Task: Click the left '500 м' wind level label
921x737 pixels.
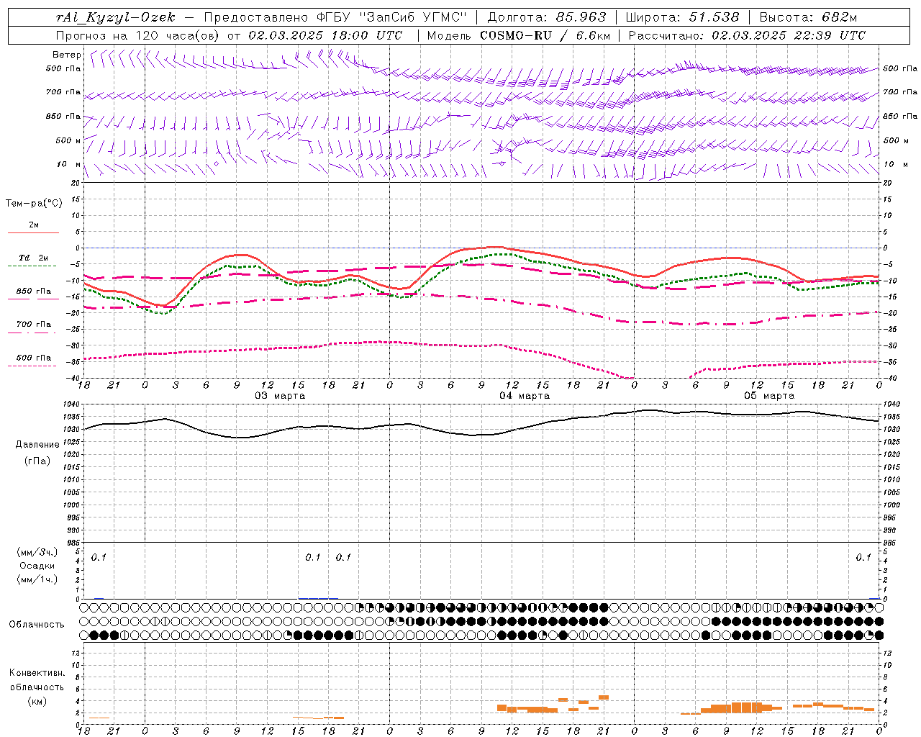Action: pos(68,140)
